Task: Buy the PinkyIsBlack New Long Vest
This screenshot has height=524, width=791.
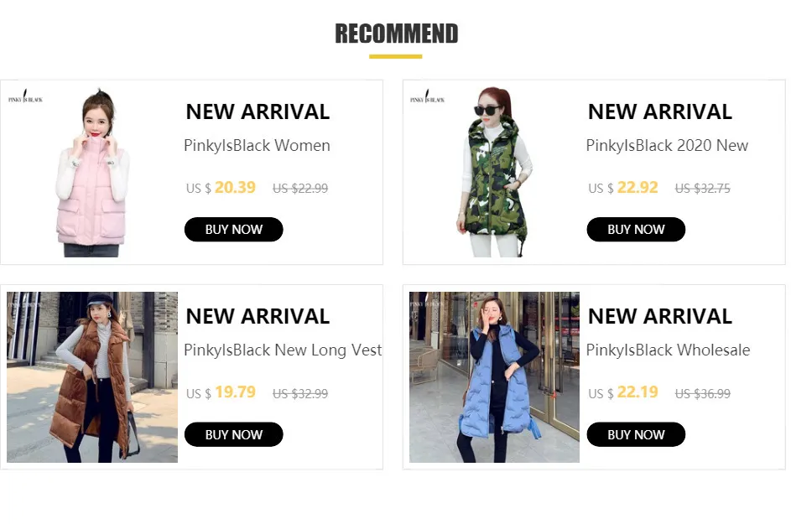Action: tap(233, 434)
